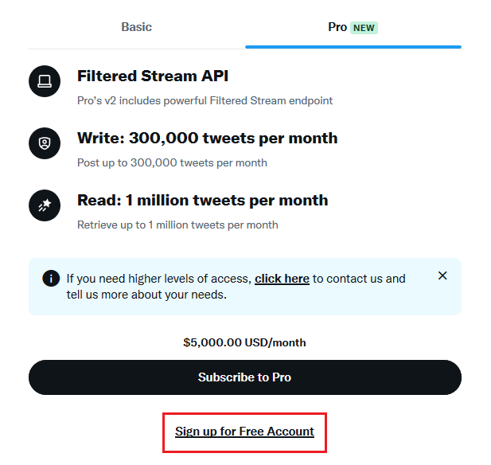The height and width of the screenshot is (465, 491).
Task: Click the $5,000.00 USD/month price text
Action: [244, 342]
